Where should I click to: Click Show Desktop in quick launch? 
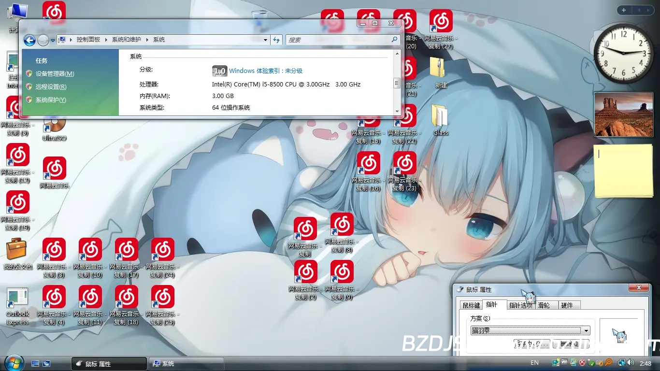point(35,363)
